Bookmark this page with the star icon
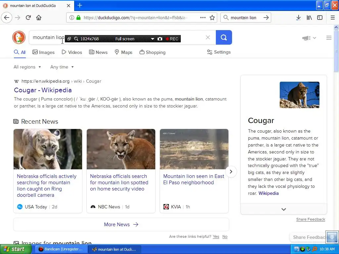Image resolution: width=339 pixels, height=254 pixels. [x=212, y=18]
